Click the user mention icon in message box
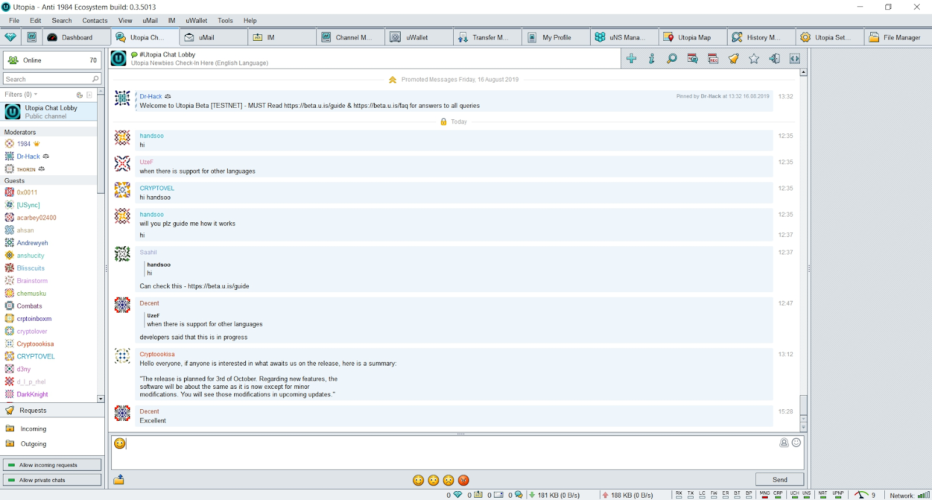Viewport: 932px width, 500px height. pyautogui.click(x=784, y=442)
